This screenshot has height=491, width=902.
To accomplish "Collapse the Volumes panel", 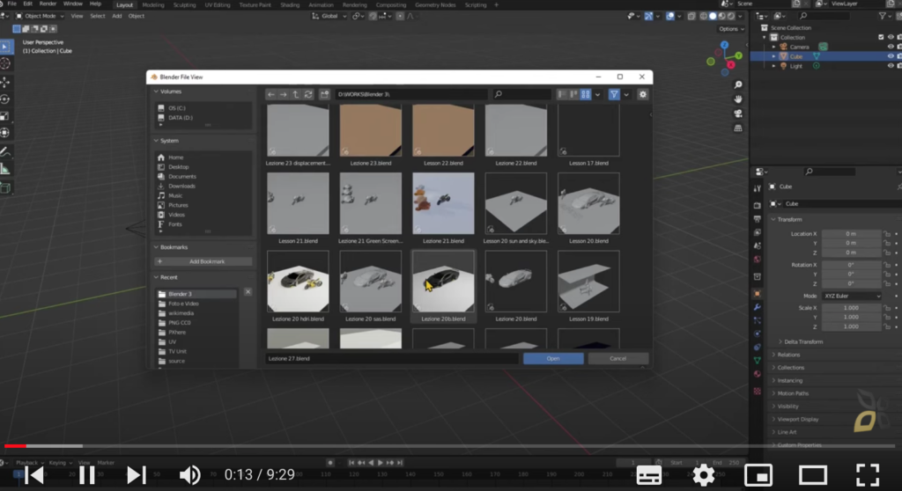I will point(156,92).
